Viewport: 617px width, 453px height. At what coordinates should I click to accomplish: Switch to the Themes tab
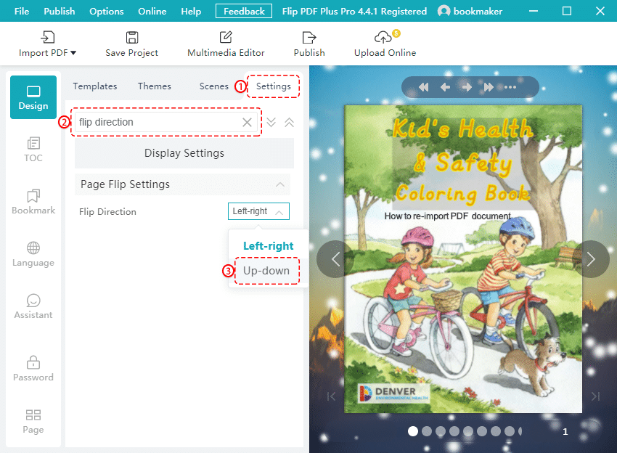coord(154,86)
